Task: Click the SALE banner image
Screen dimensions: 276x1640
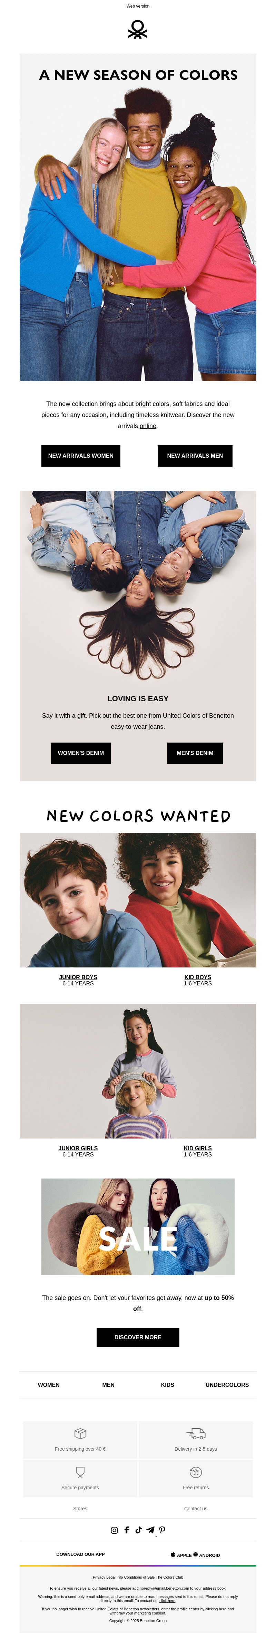Action: [x=138, y=1227]
